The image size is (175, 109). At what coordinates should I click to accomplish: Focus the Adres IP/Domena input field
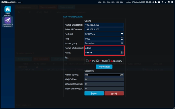click(x=104, y=29)
